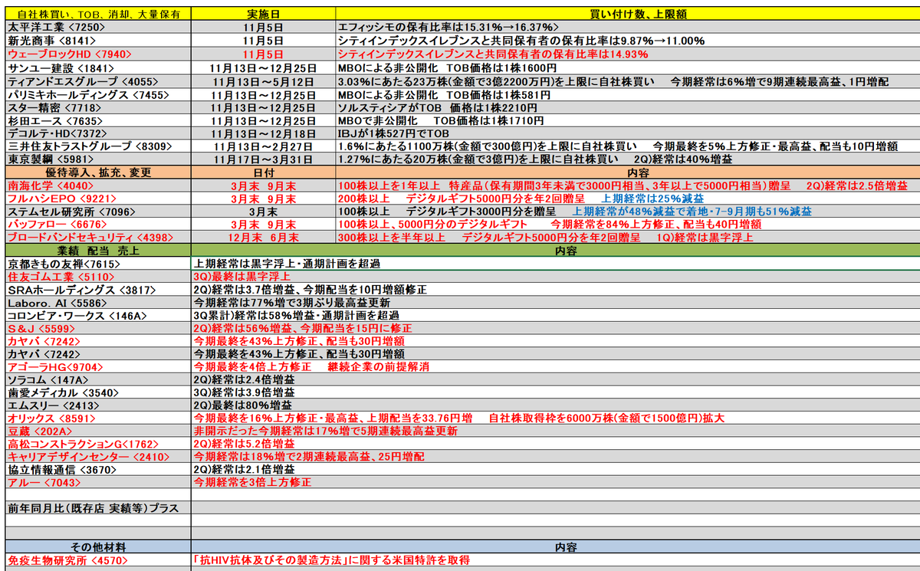Select the 東京製綱 <5981> cell
The width and height of the screenshot is (920, 571).
coord(97,159)
